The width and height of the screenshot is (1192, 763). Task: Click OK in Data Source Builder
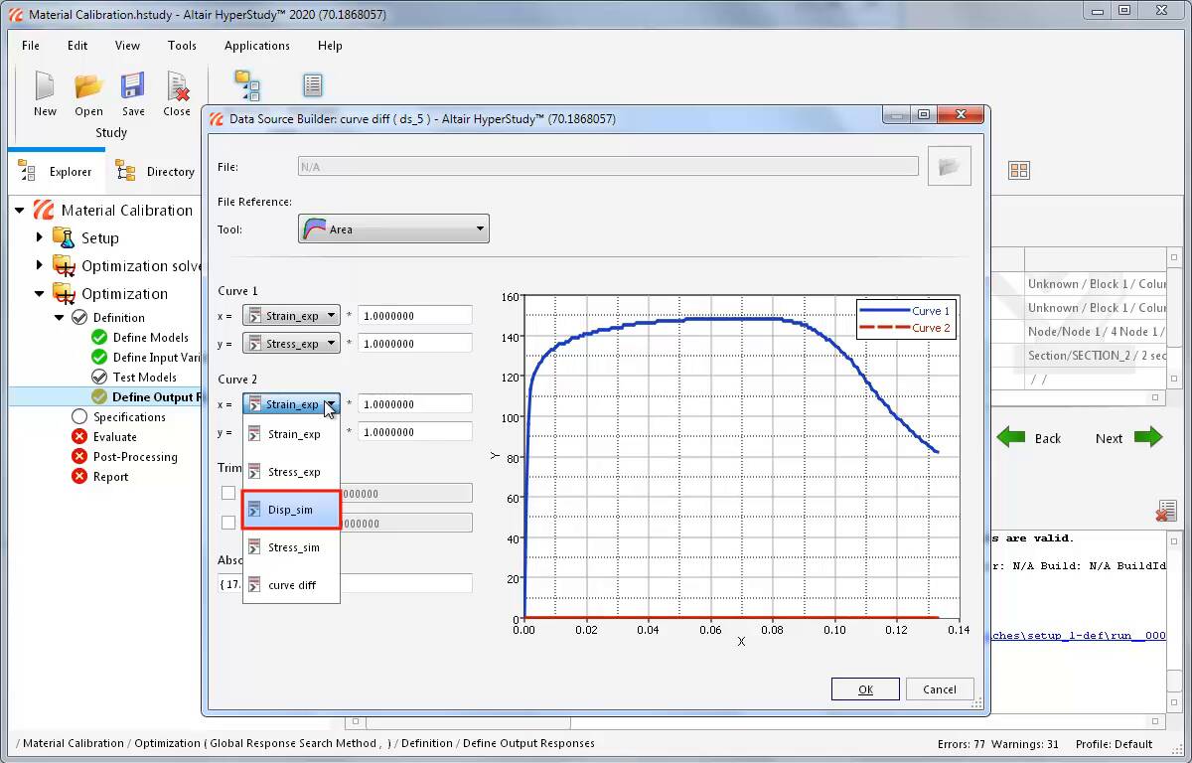tap(865, 689)
